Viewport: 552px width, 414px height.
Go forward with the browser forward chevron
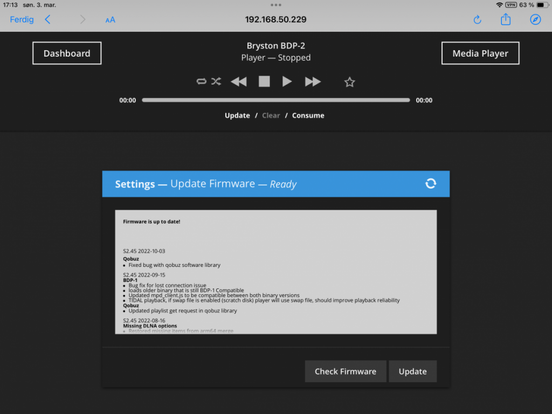coord(82,19)
